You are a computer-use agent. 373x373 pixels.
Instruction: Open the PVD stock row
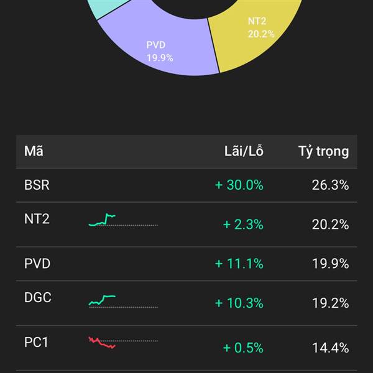[x=37, y=264]
